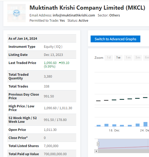
Task: Click the total traded quantity 3,380
Action: click(x=48, y=77)
